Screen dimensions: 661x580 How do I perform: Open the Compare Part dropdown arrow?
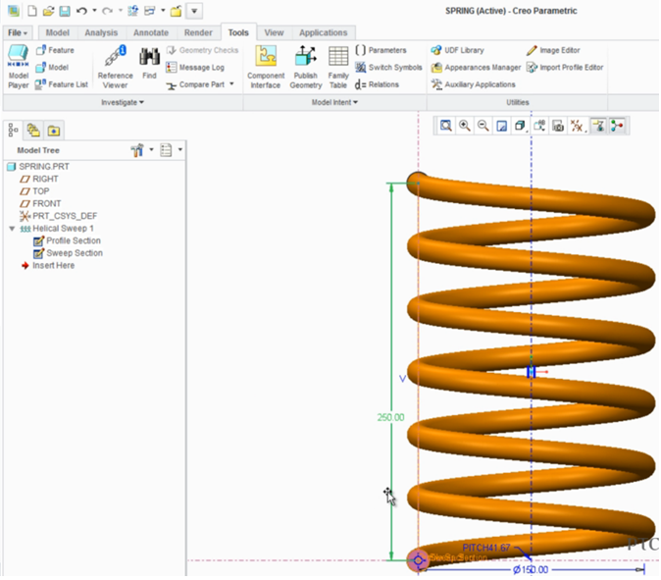231,84
